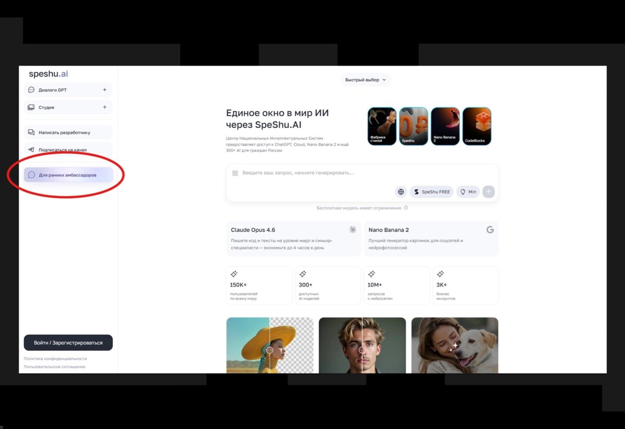Click the message icon beside Написать разработчику

click(31, 132)
